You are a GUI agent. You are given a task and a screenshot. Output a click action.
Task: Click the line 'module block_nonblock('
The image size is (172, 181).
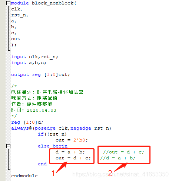[44, 3]
